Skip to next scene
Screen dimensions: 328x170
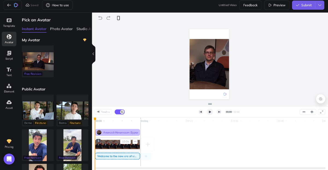(x=219, y=112)
